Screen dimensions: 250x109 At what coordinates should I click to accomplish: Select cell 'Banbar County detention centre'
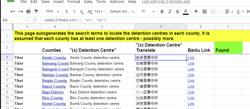click(102, 75)
